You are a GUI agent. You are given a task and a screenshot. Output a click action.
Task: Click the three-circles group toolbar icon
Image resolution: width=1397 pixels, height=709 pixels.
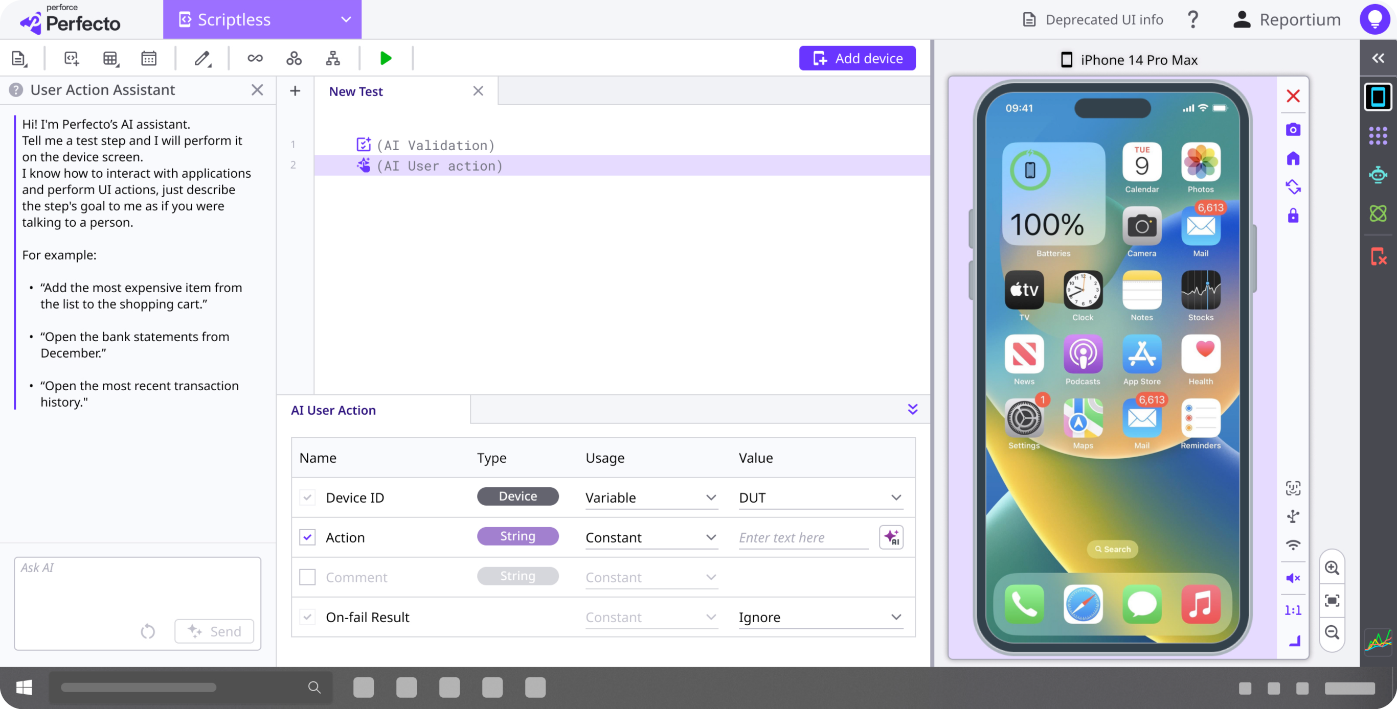click(294, 59)
